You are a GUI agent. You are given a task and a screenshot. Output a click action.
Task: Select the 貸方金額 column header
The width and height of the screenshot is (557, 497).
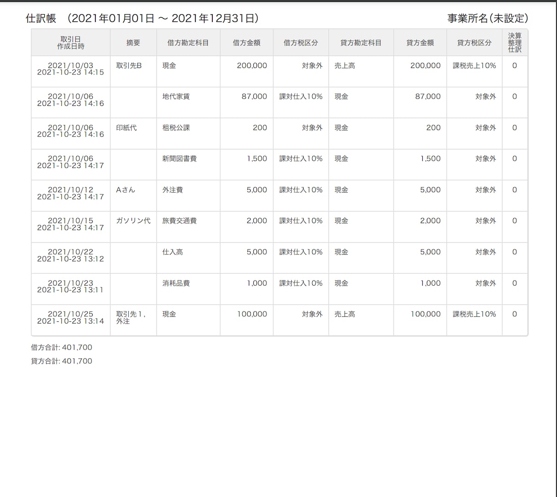coord(420,42)
